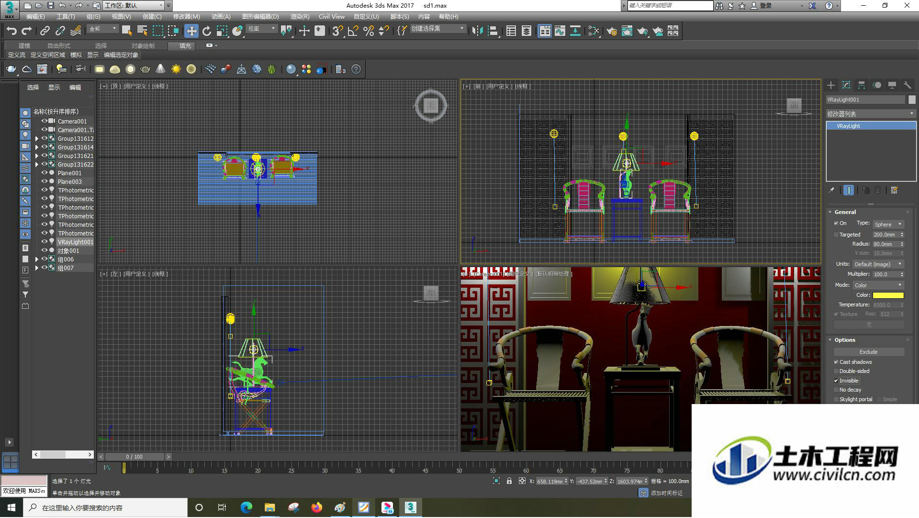The width and height of the screenshot is (919, 518).
Task: Open the light Type Sphere dropdown
Action: pyautogui.click(x=888, y=225)
